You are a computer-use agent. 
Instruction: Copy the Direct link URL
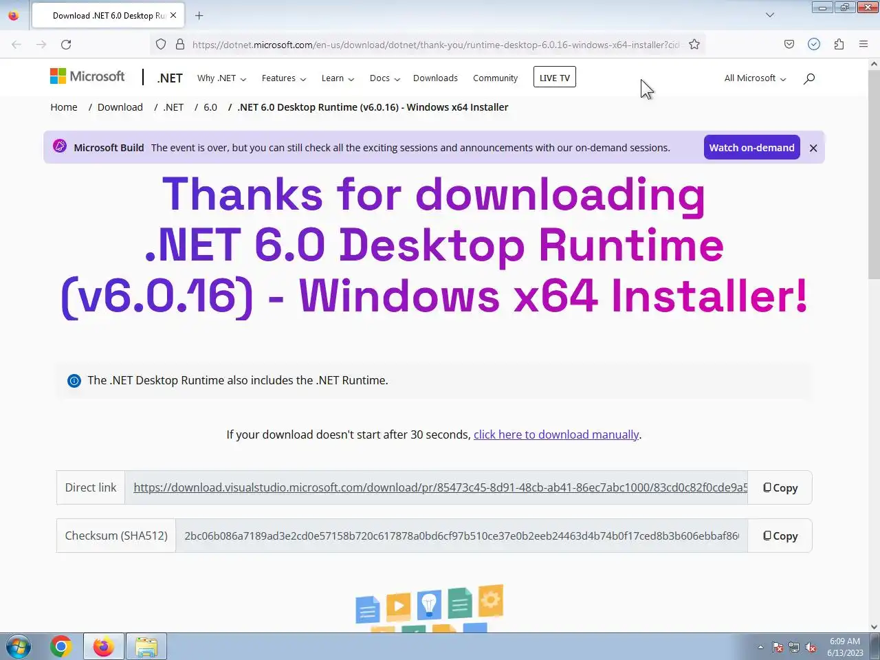point(780,487)
